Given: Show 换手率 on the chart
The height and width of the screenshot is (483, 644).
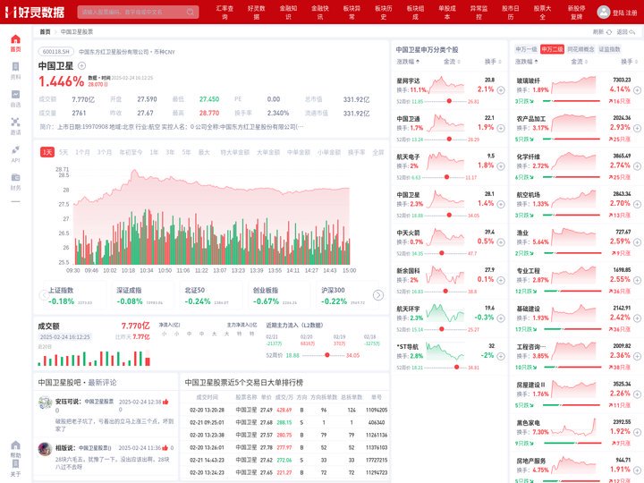Looking at the screenshot, I should coord(357,152).
